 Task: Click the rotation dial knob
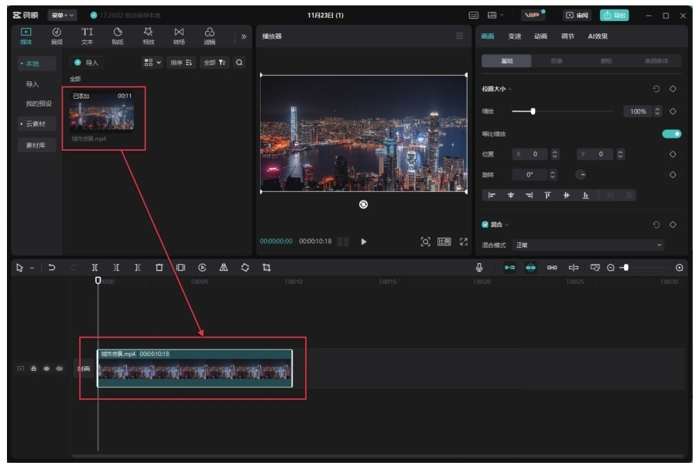point(581,175)
